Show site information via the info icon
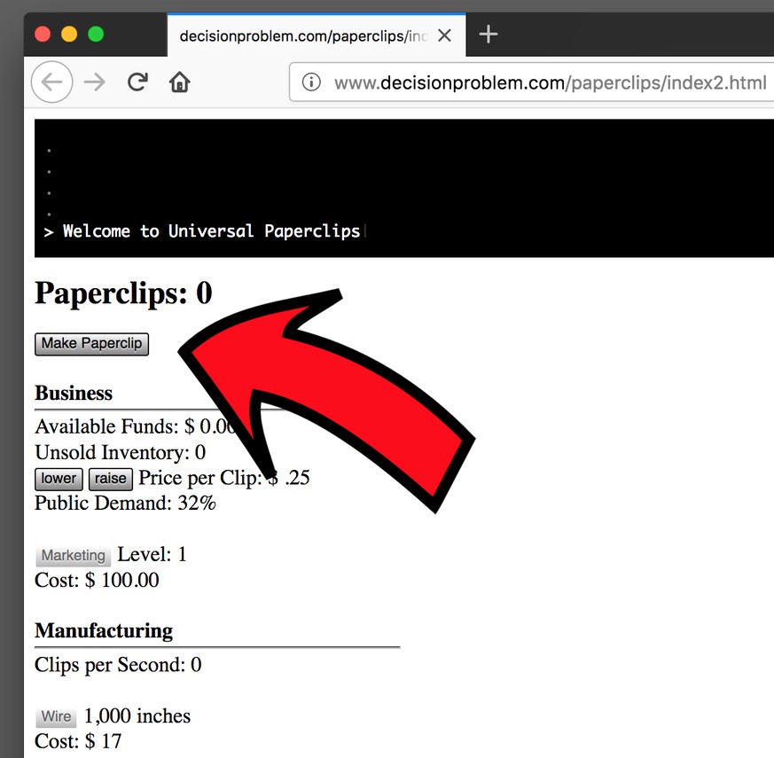 click(x=311, y=82)
